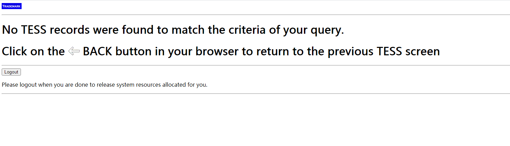Click the left arrow icon before BACK

tap(74, 52)
